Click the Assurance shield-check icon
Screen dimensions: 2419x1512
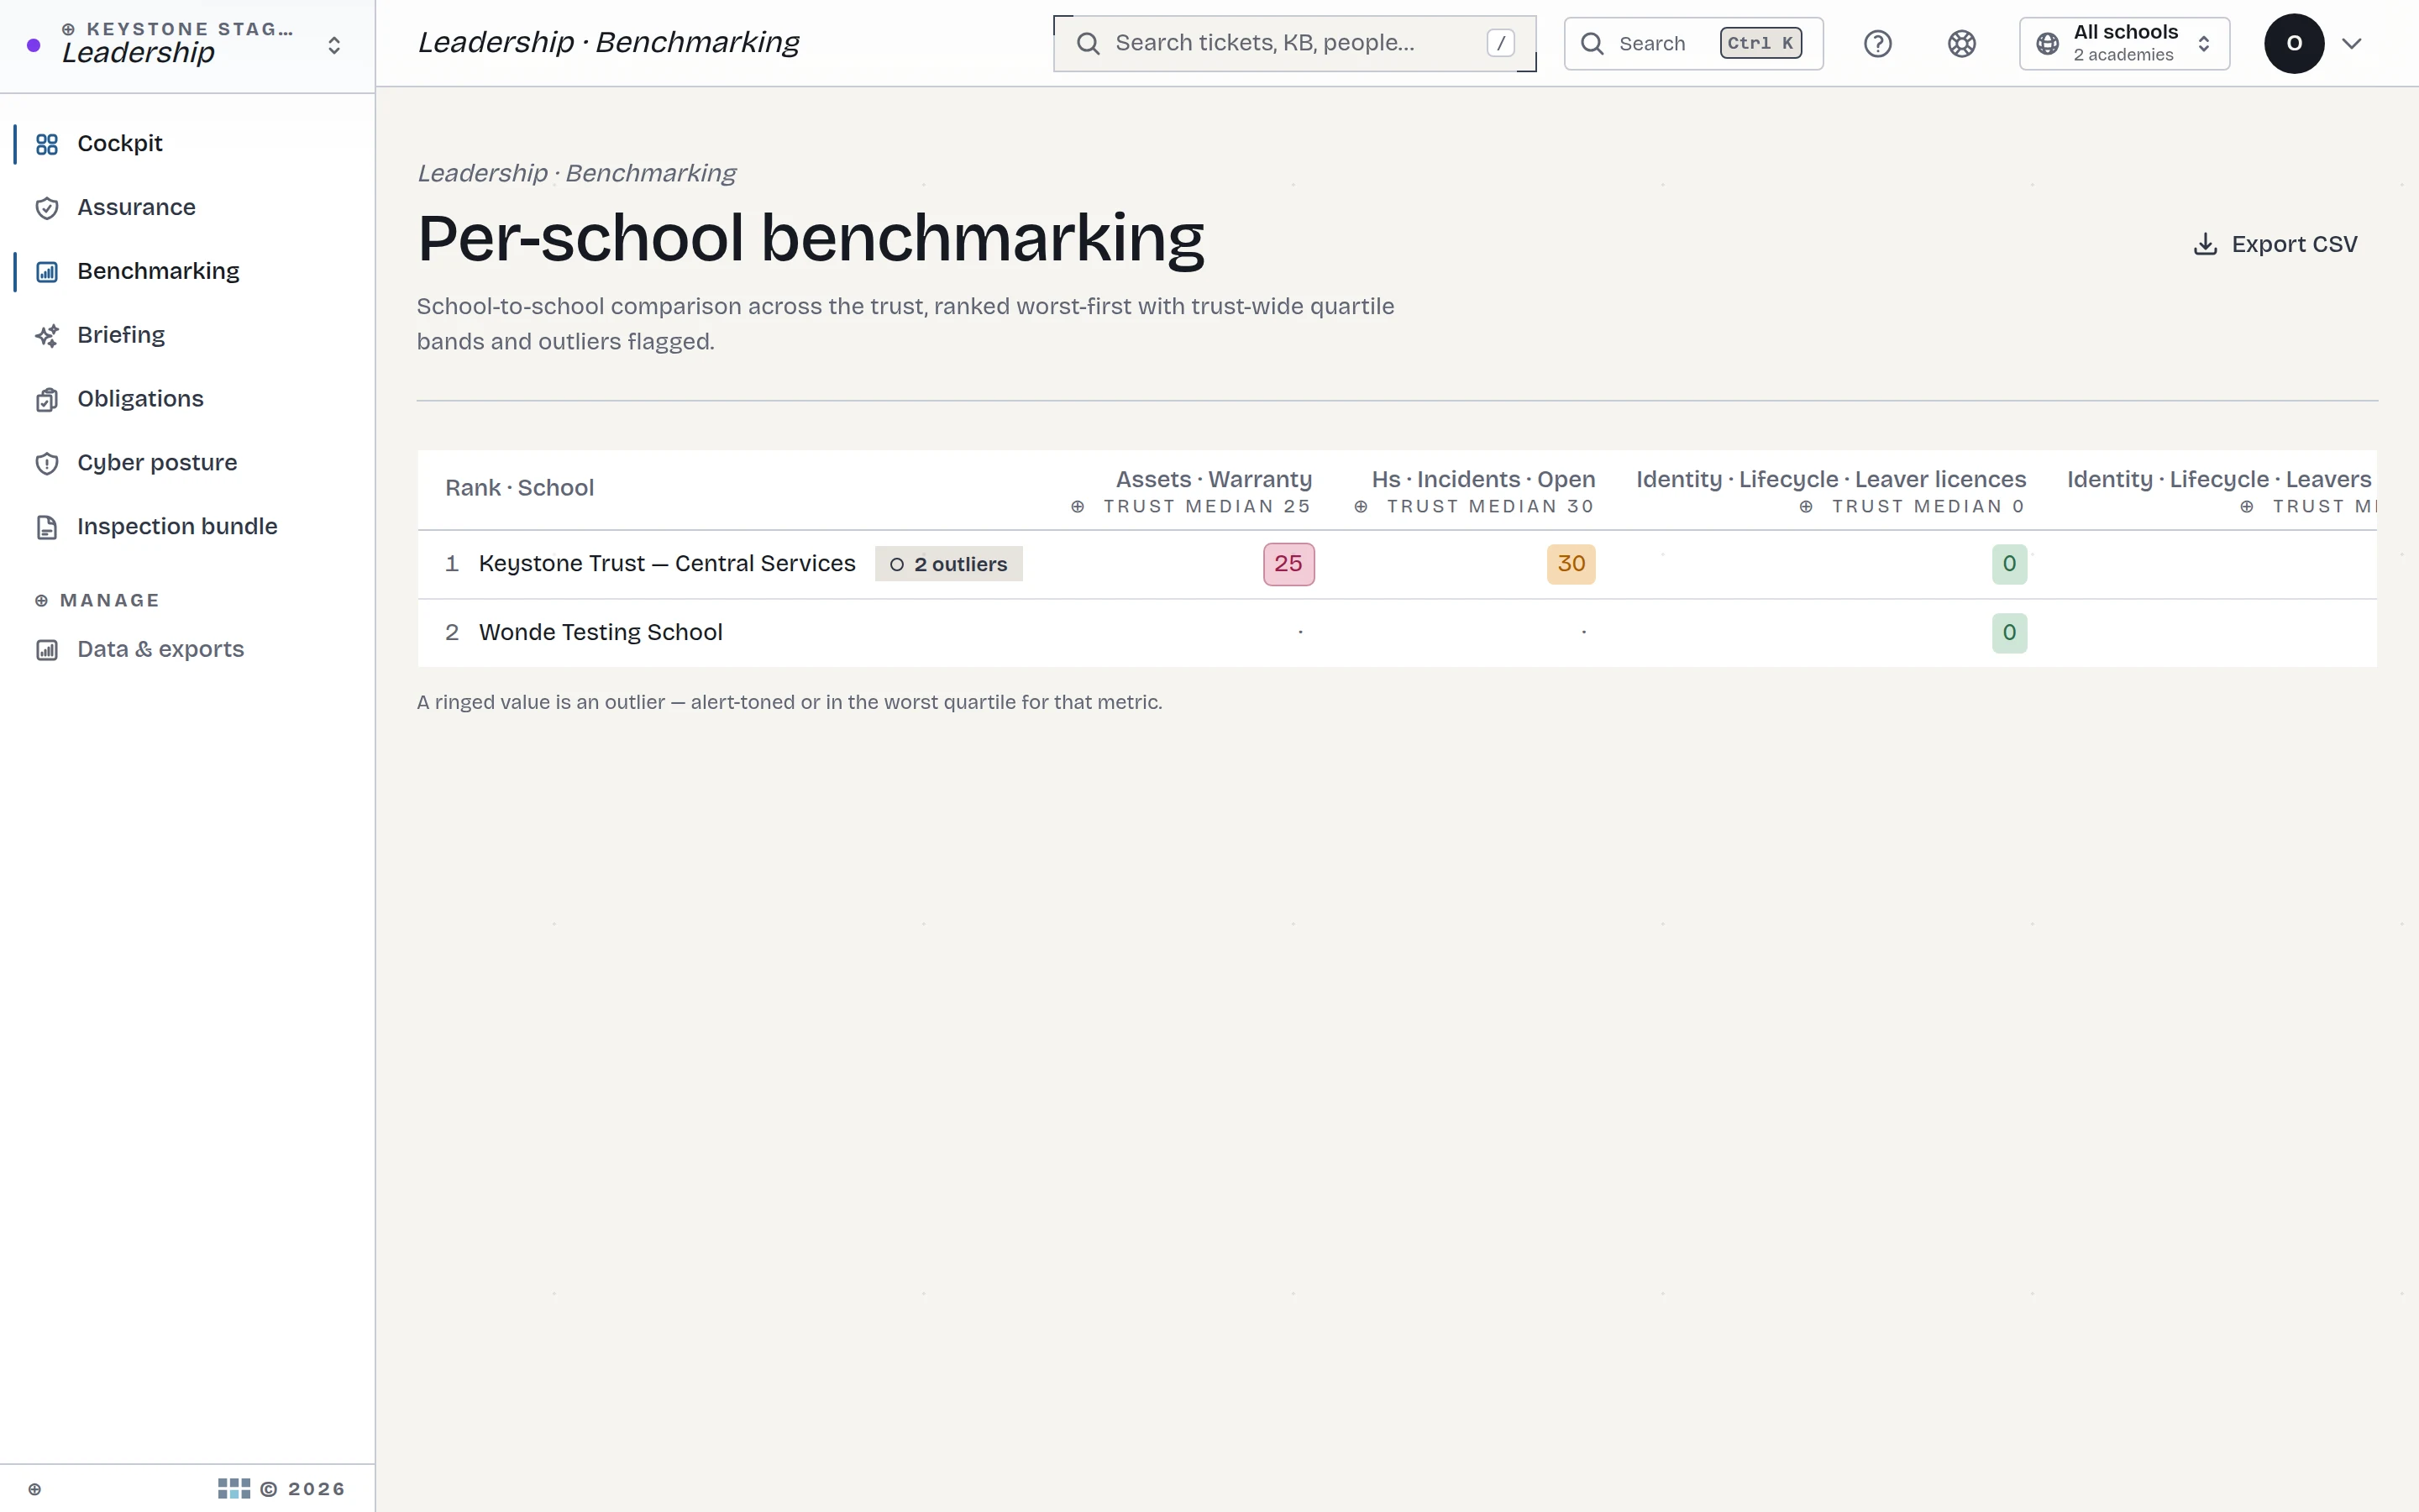pos(47,208)
